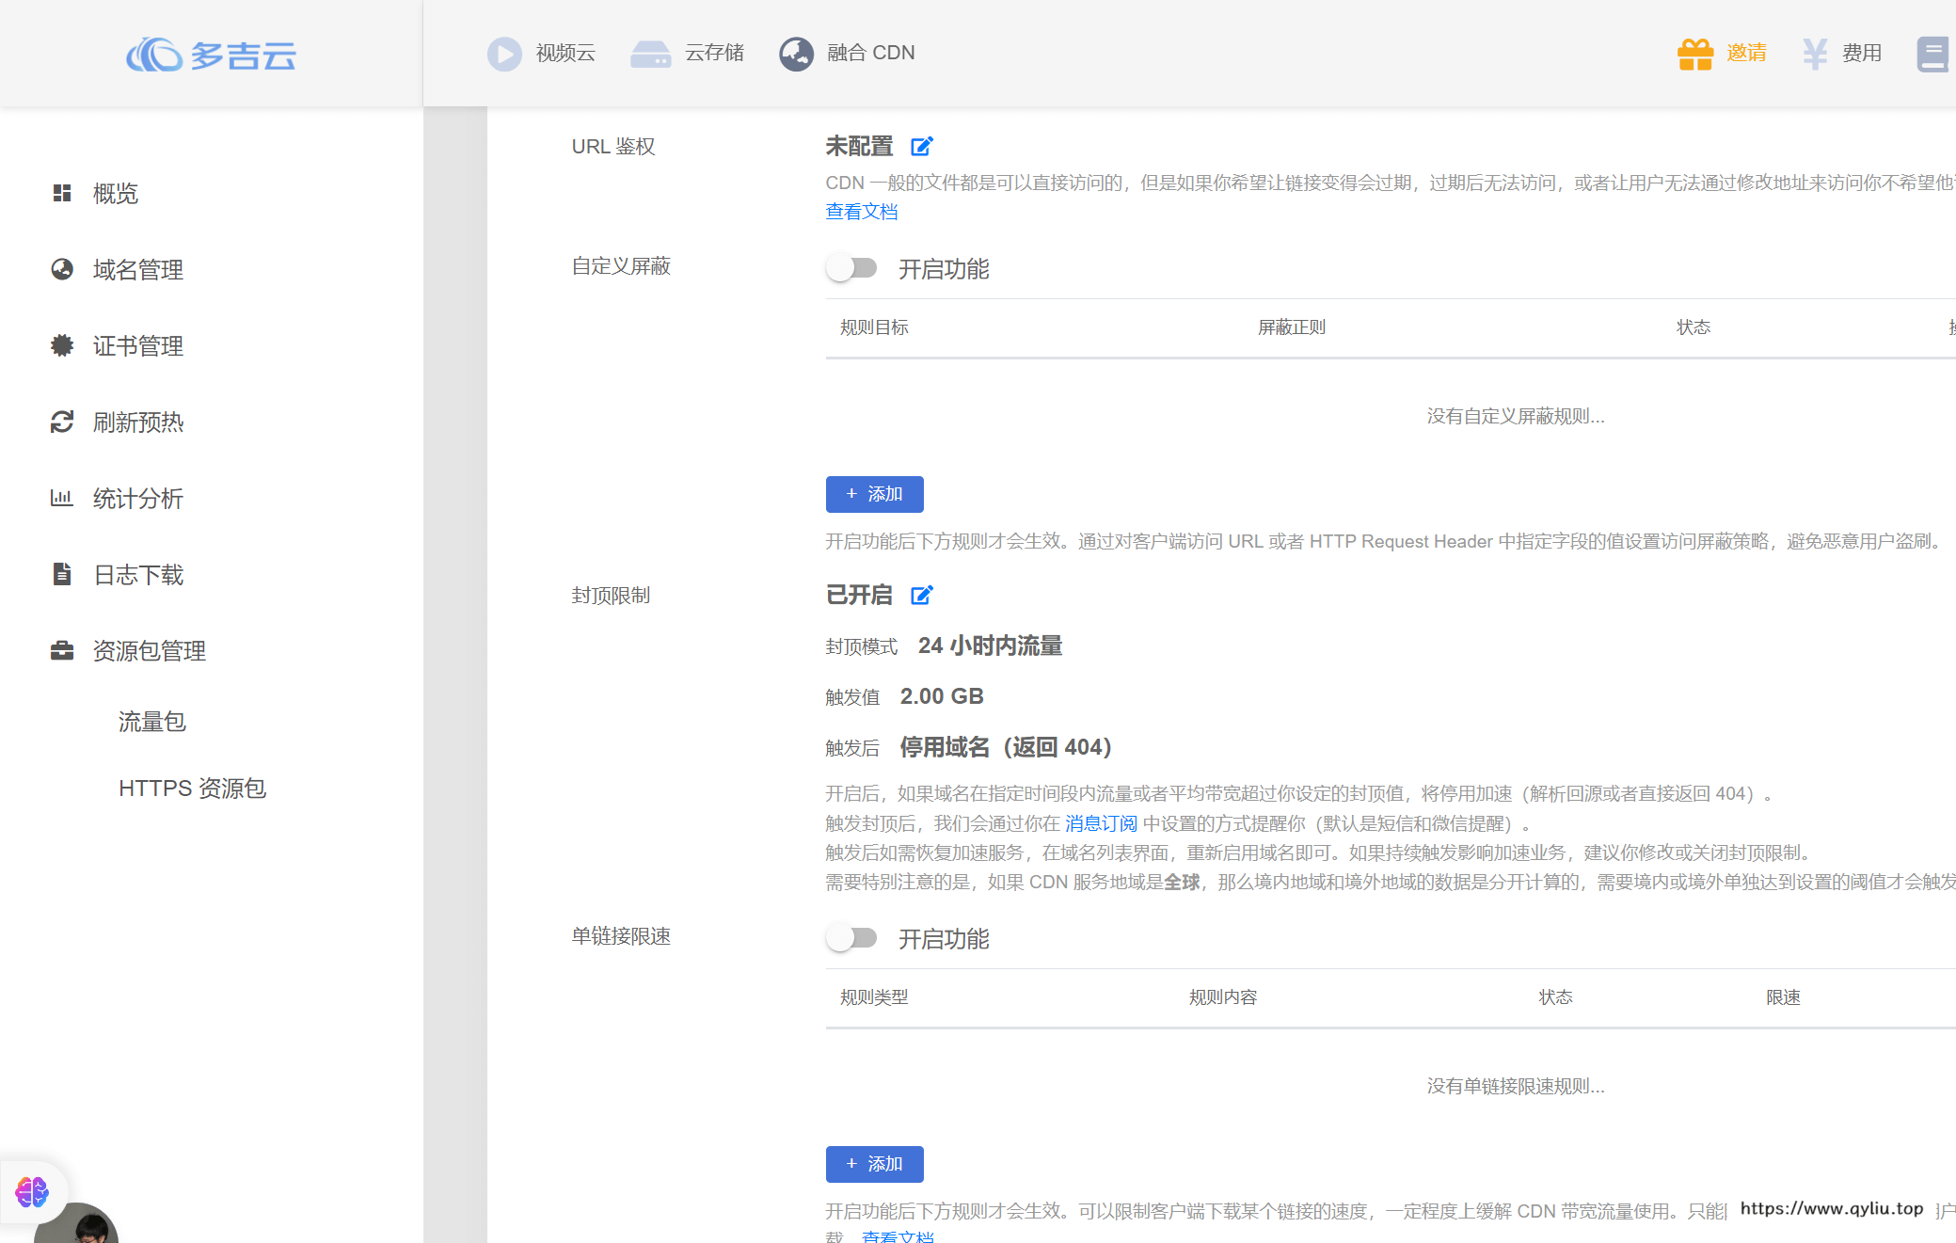Enable the 自定义屏蔽 toggle switch
1956x1243 pixels.
pyautogui.click(x=851, y=269)
